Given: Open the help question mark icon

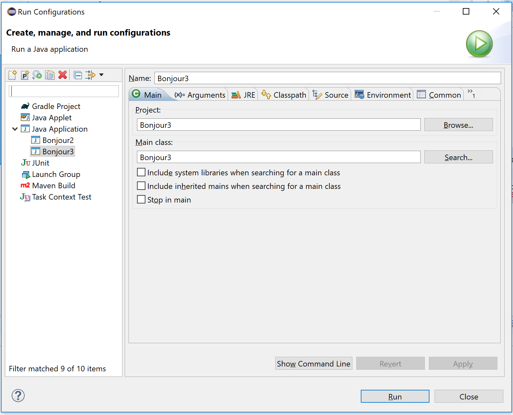Looking at the screenshot, I should pyautogui.click(x=18, y=395).
